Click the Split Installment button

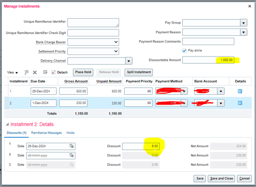(x=139, y=72)
